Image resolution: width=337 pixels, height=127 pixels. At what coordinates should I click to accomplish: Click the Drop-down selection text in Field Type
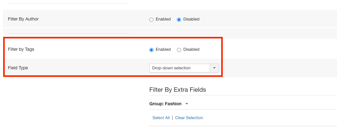171,68
